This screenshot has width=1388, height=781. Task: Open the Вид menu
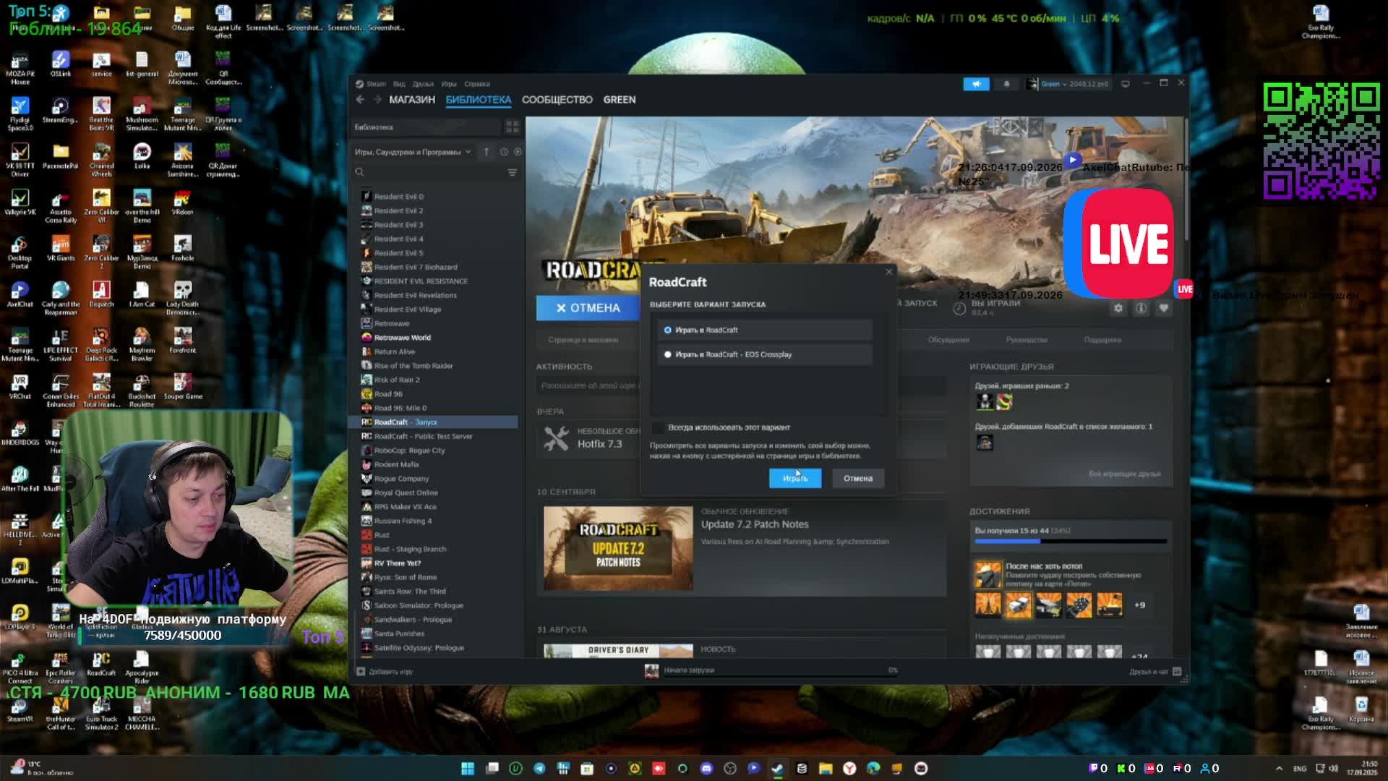coord(399,84)
